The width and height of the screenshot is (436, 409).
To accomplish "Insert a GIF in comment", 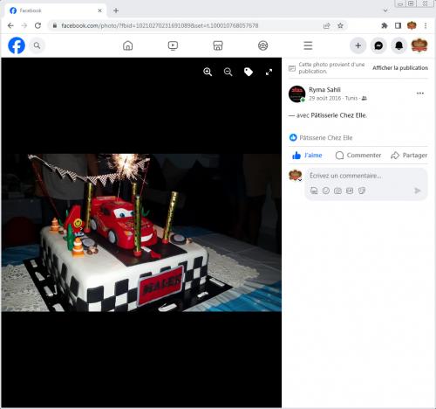I will [350, 191].
